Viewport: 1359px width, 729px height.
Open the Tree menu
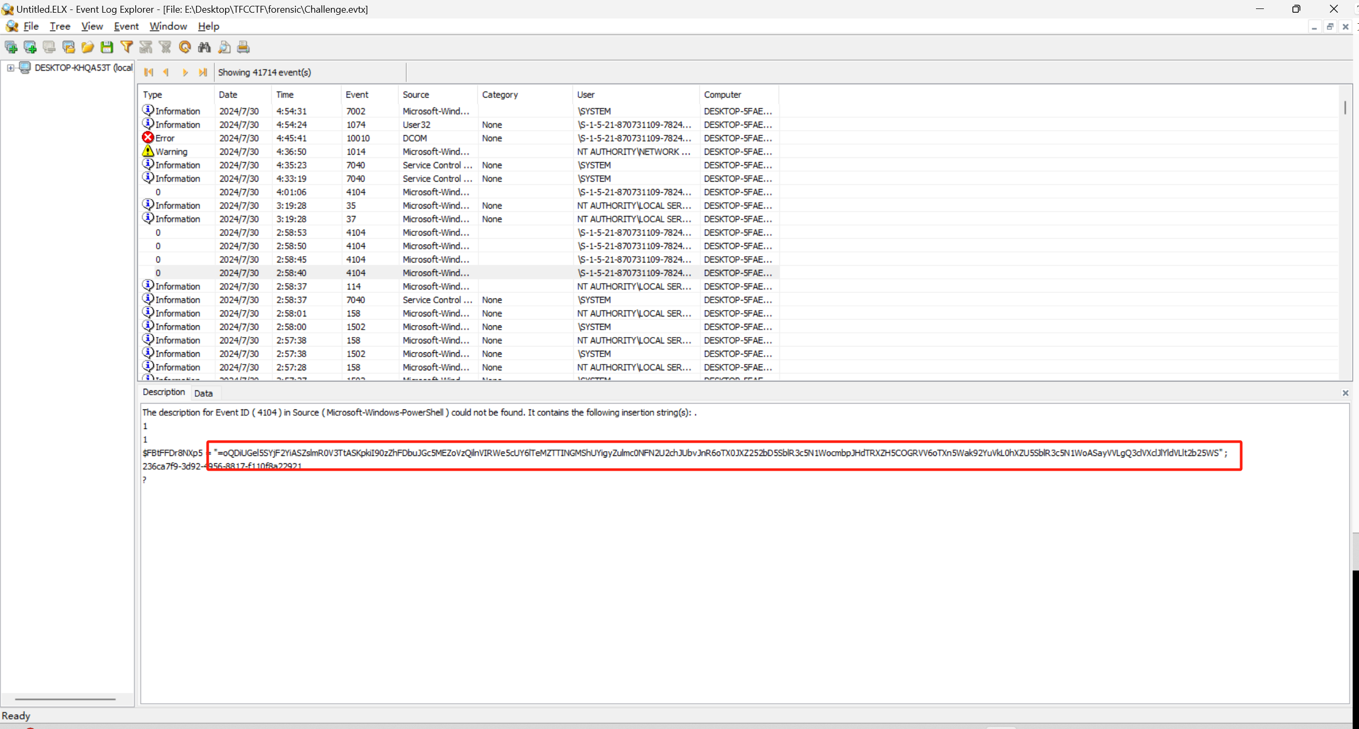pos(60,26)
